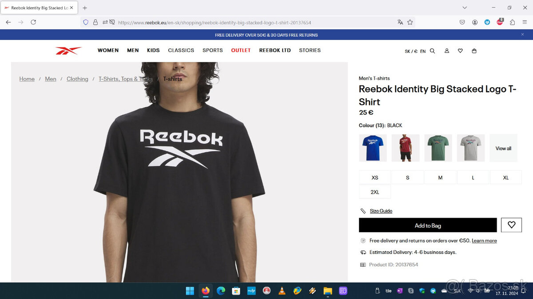Go to Men breadcrumb

click(x=51, y=79)
